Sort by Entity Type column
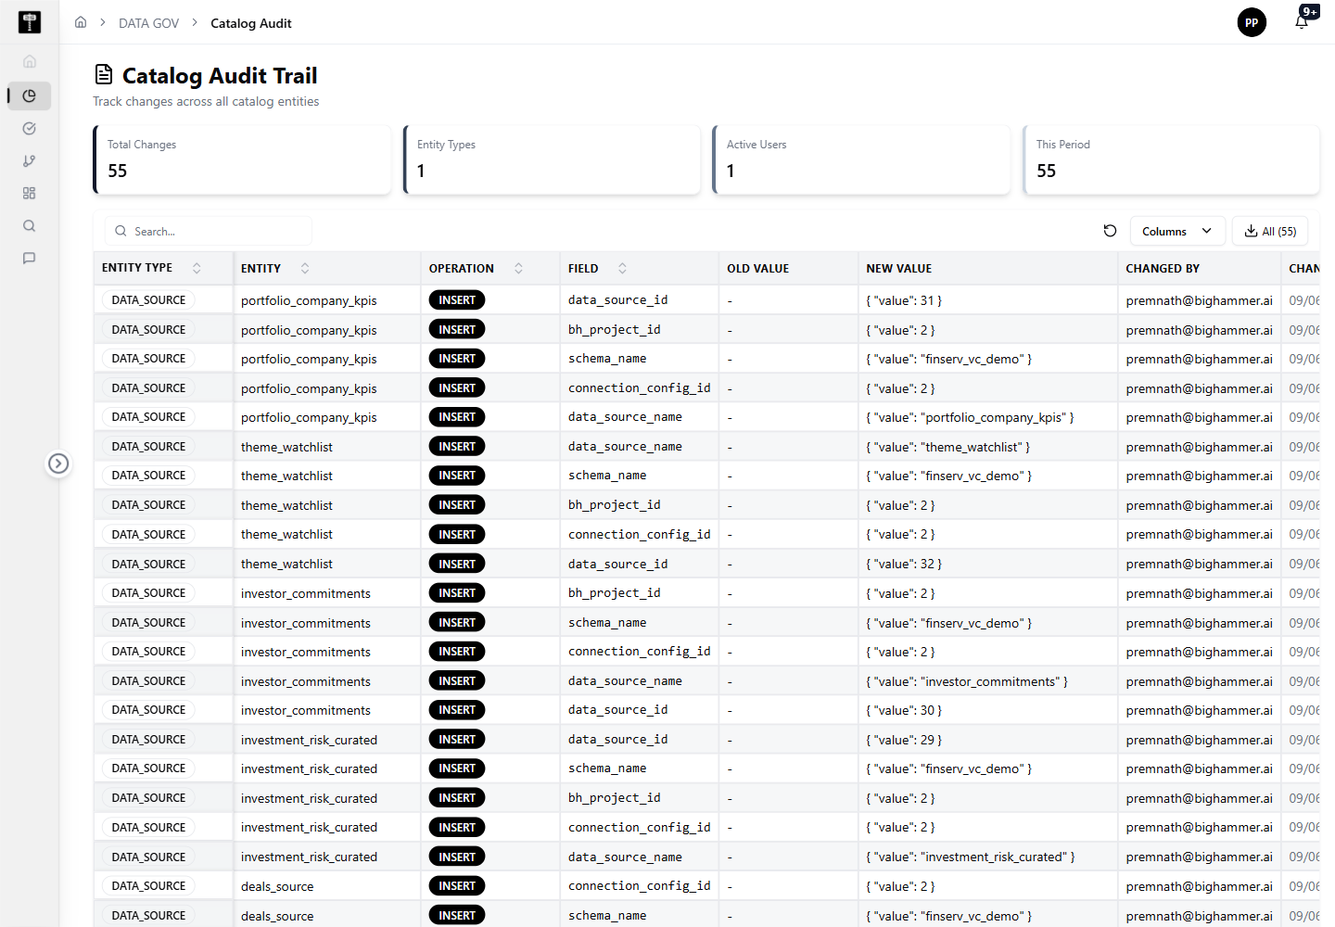Screen dimensions: 1335x927 197,268
